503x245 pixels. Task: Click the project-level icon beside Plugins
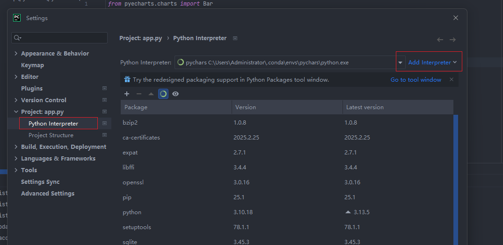(104, 88)
